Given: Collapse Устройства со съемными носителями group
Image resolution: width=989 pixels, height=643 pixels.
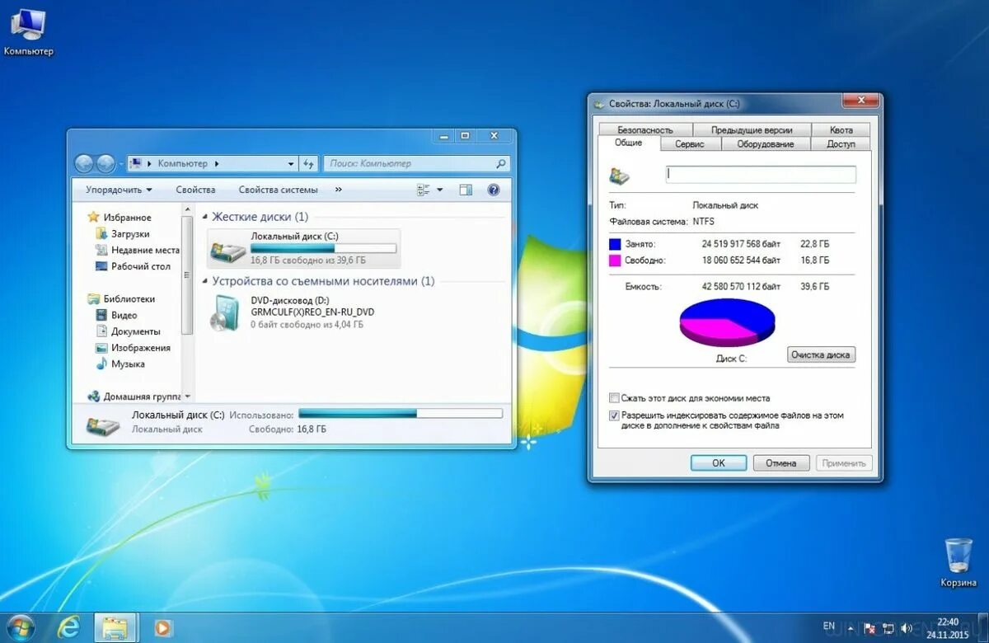Looking at the screenshot, I should [x=205, y=282].
